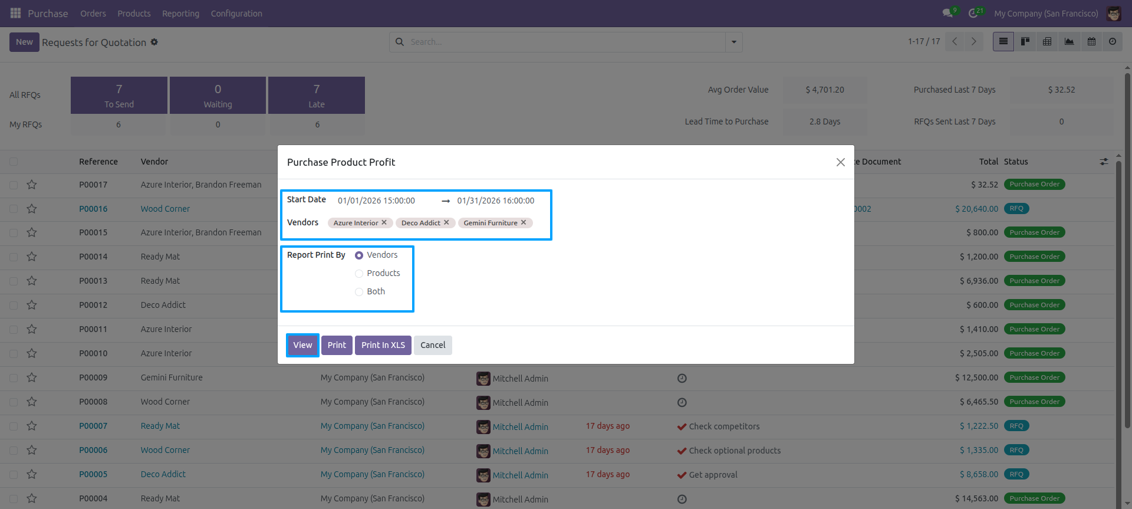Close the Purchase Product Profit dialog
The height and width of the screenshot is (509, 1132).
(841, 162)
